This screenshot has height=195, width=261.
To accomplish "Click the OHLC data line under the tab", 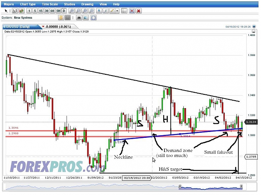I will click(46, 31).
